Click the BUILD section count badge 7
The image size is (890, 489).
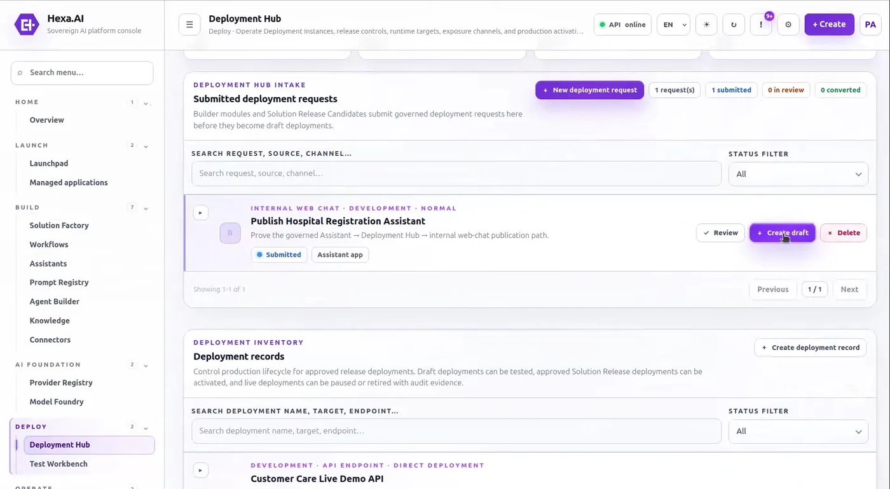[132, 208]
